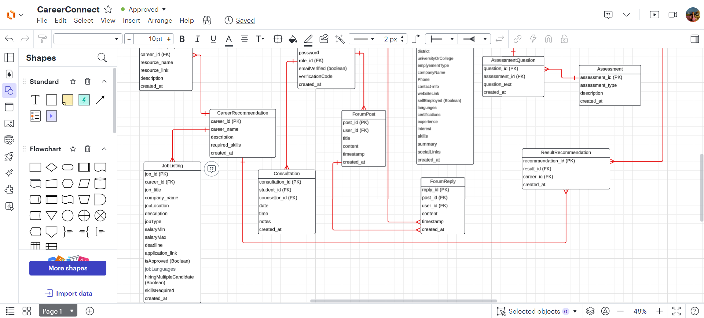This screenshot has width=704, height=318.
Task: Favorite the Flowchart shape library
Action: 73,149
